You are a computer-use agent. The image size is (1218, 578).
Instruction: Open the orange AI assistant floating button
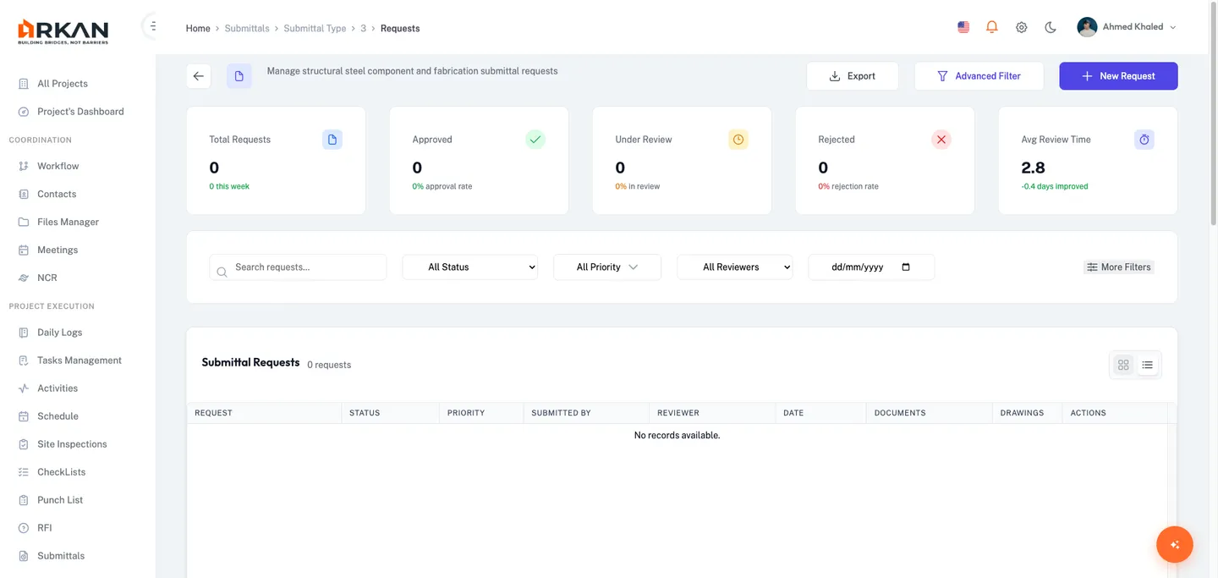click(x=1174, y=544)
